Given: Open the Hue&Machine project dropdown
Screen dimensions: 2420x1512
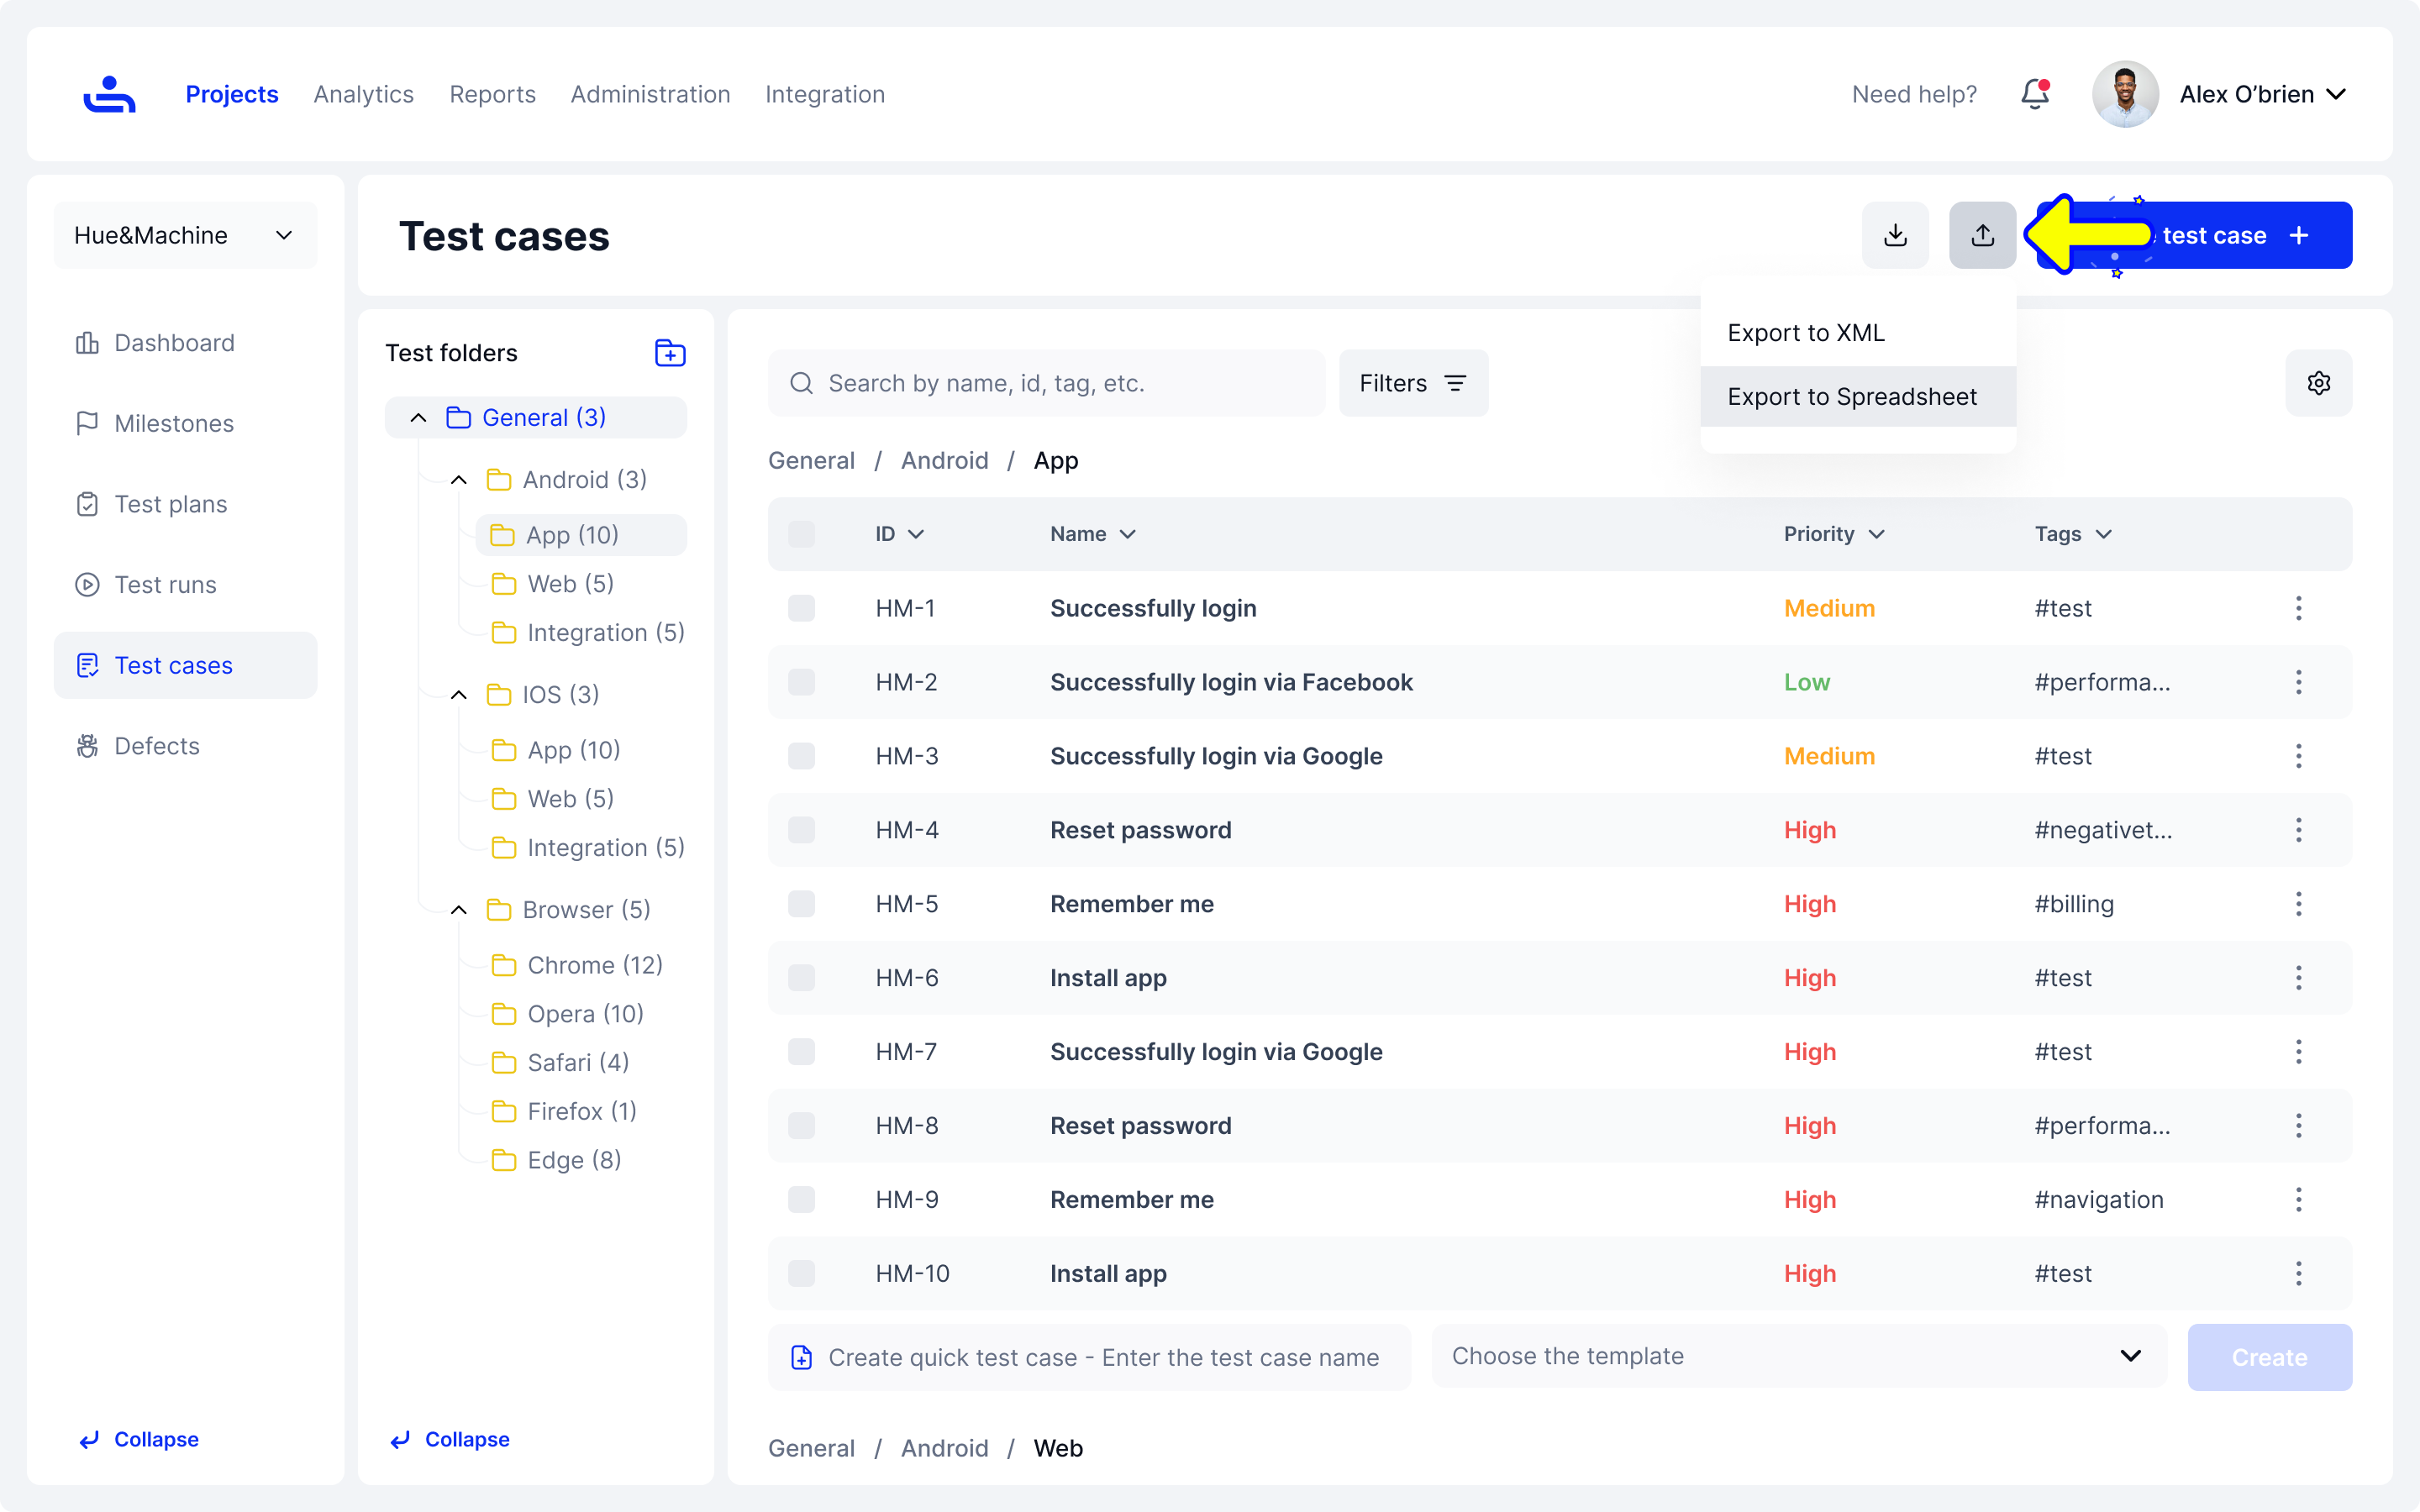Looking at the screenshot, I should [185, 235].
